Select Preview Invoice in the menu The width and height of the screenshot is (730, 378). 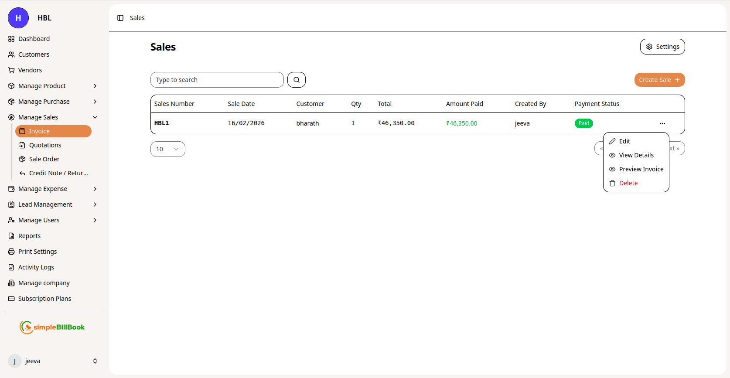click(x=641, y=169)
